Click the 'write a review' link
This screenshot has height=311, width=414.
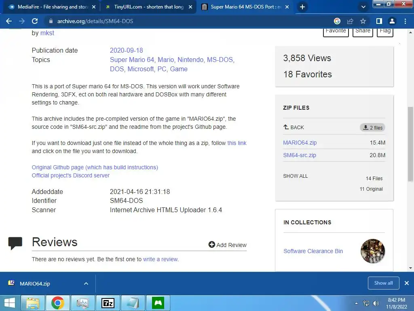tap(161, 259)
